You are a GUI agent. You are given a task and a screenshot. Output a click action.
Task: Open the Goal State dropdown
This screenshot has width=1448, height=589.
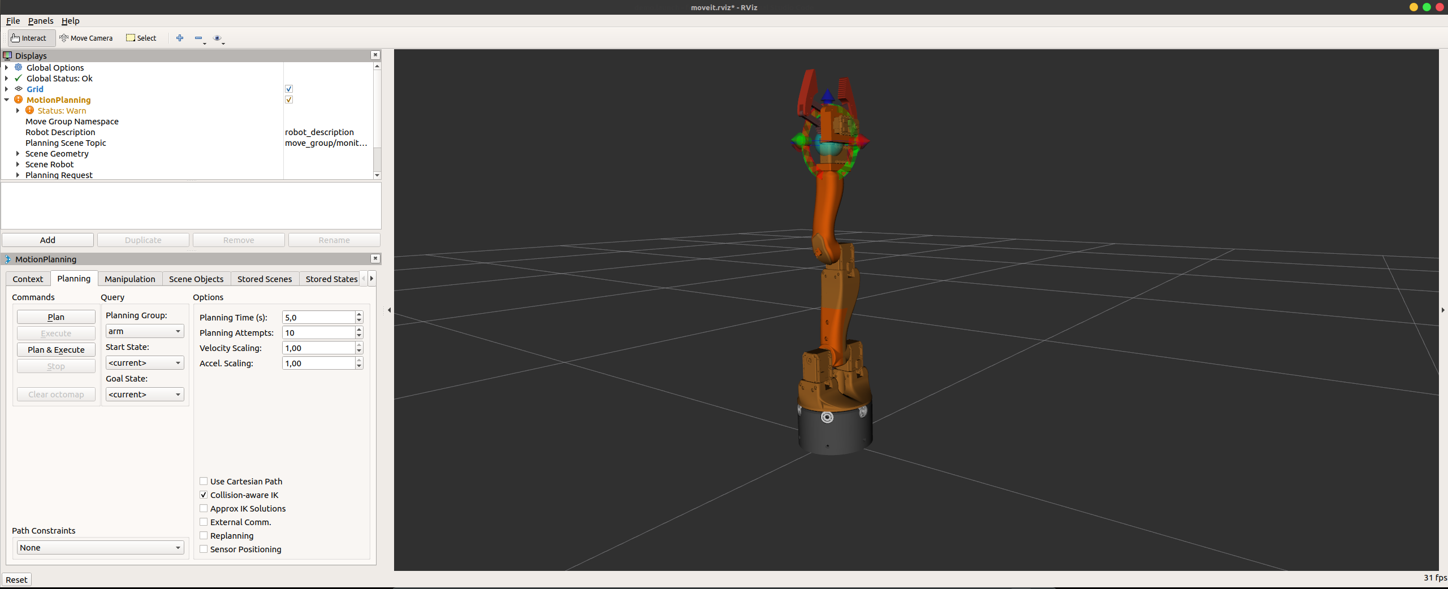click(145, 395)
